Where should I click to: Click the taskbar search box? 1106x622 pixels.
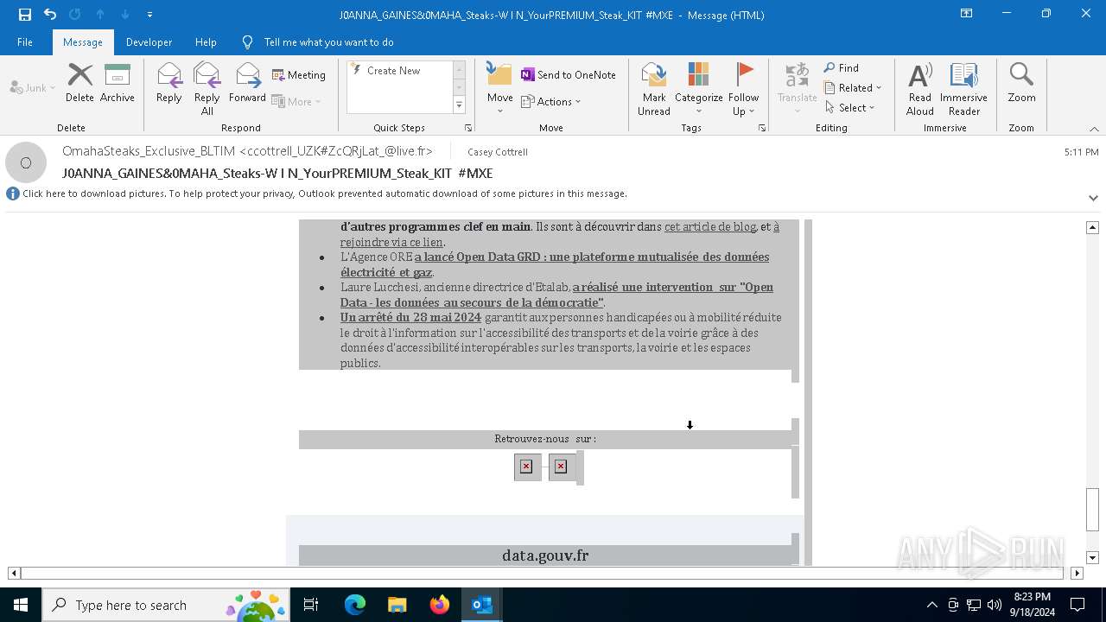[166, 605]
